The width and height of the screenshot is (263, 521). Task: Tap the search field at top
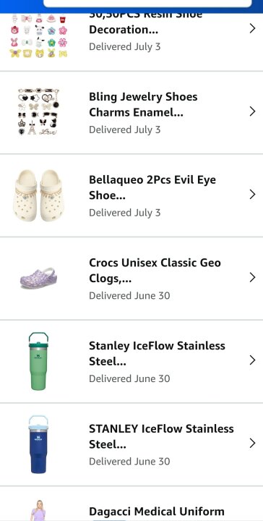(x=147, y=4)
